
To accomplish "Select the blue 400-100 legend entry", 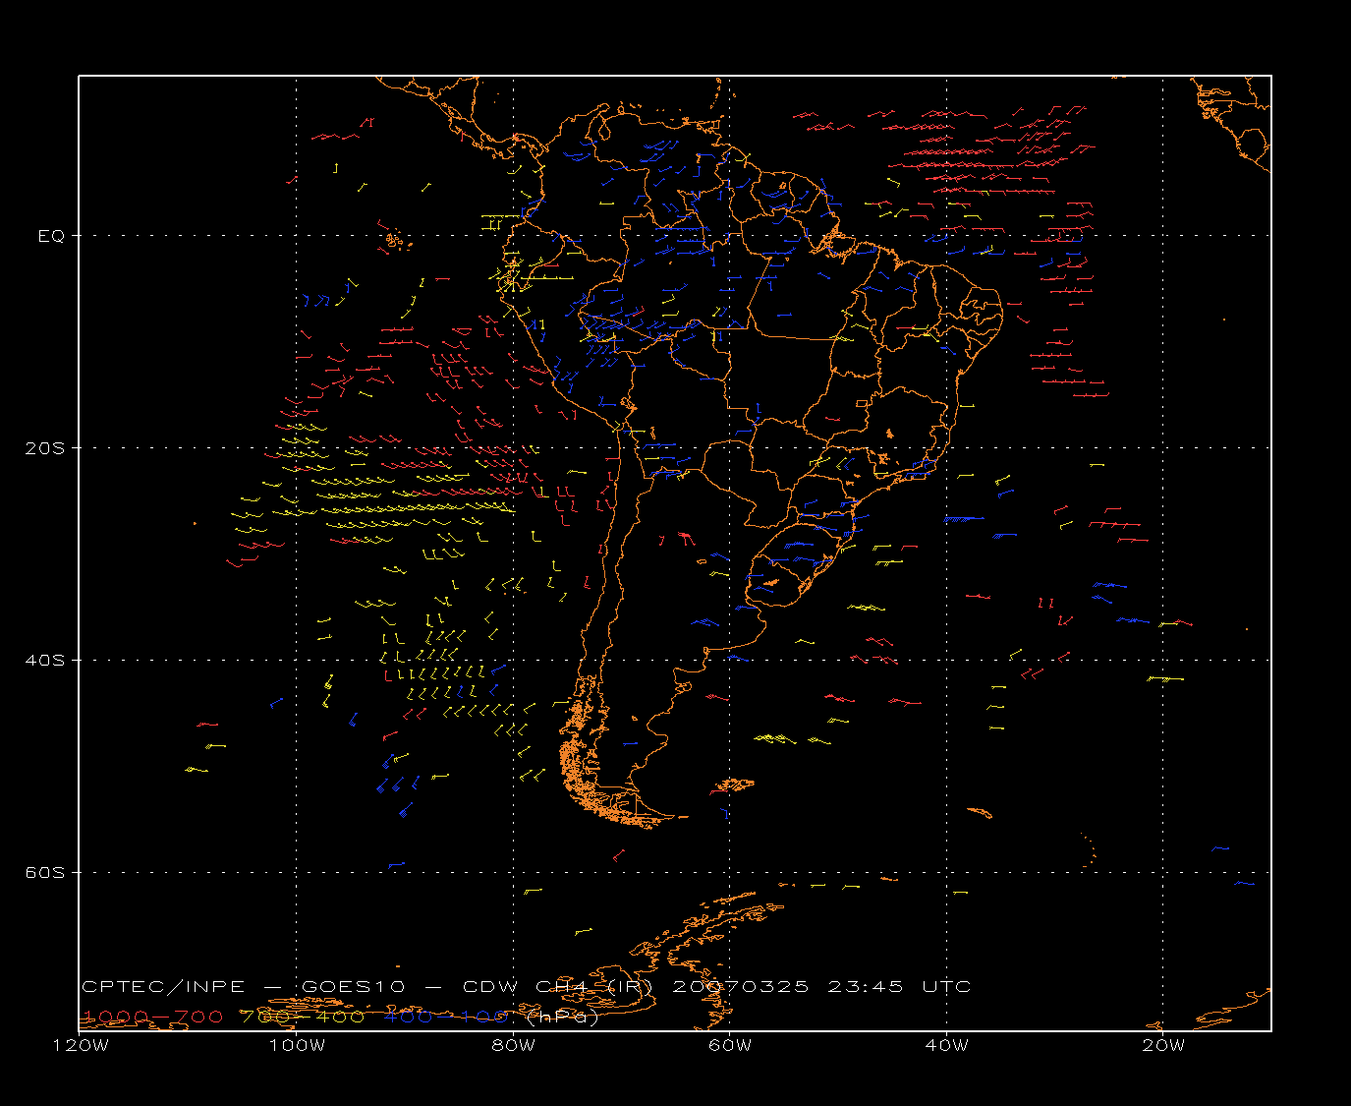I will pyautogui.click(x=446, y=1017).
